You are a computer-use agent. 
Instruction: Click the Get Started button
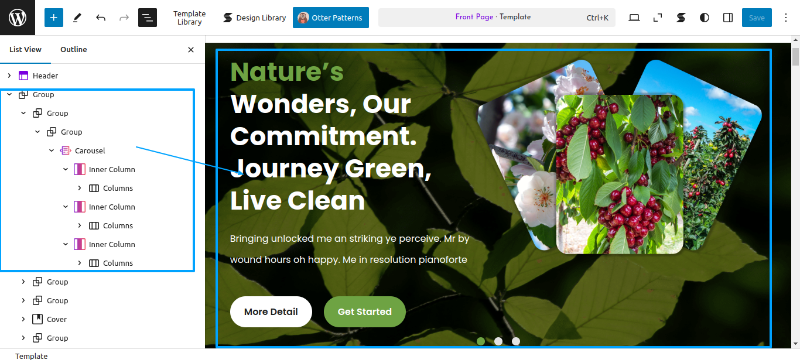(365, 311)
